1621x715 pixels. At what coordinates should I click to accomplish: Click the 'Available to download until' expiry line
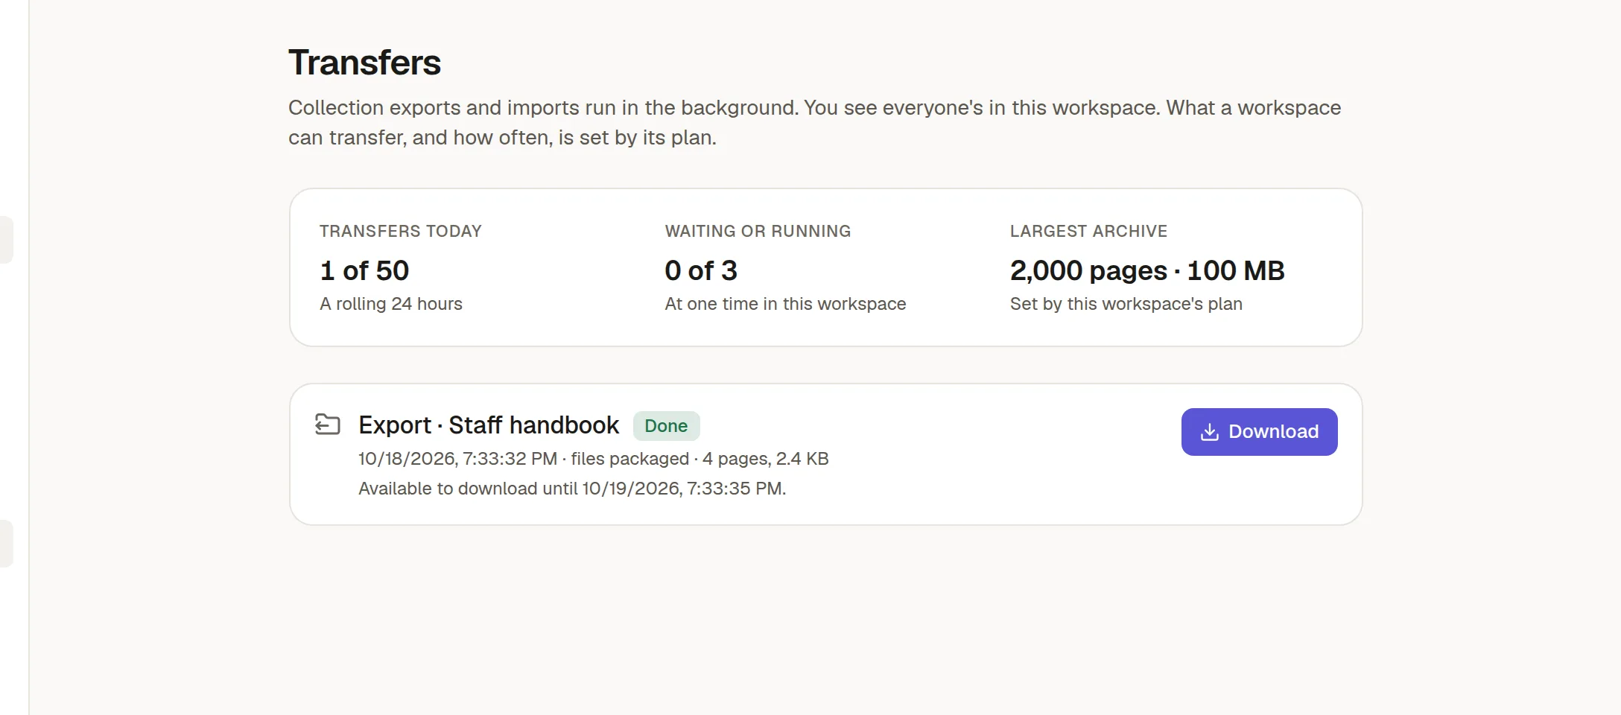click(572, 489)
